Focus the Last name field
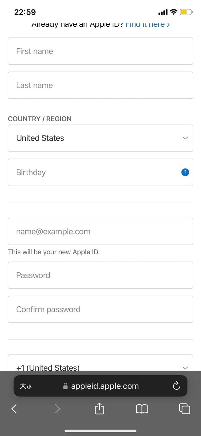This screenshot has height=436, width=201. (x=101, y=85)
